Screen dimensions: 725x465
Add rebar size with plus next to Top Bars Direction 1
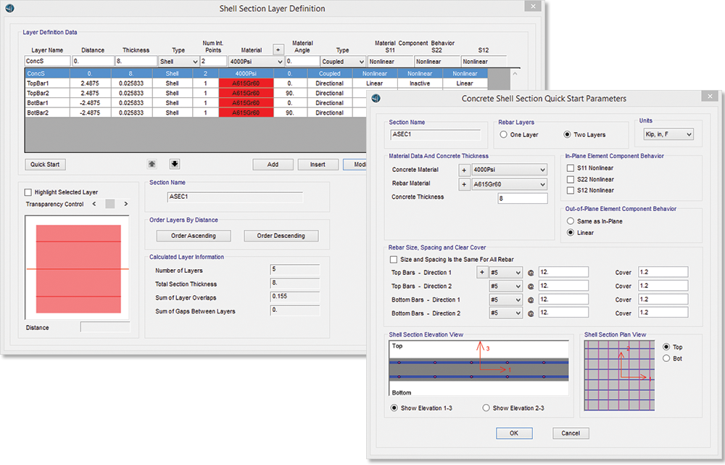click(482, 272)
